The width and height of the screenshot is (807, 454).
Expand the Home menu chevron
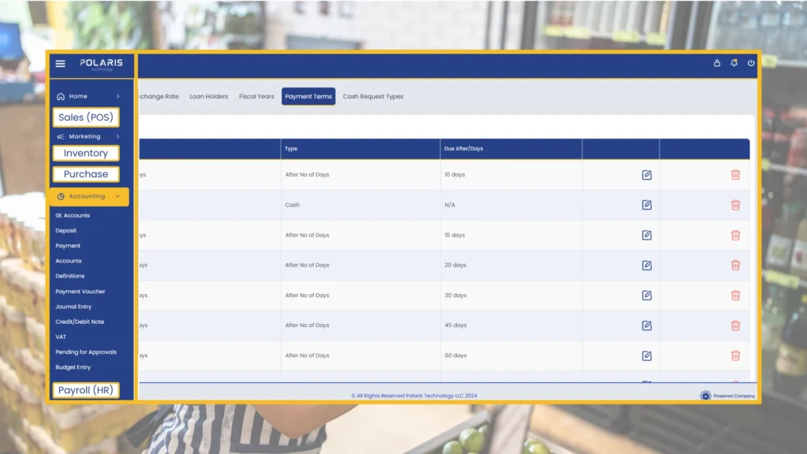click(x=117, y=97)
